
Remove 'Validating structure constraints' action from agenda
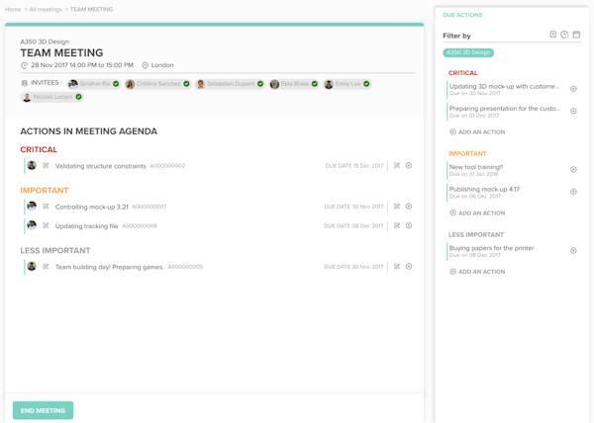[409, 166]
